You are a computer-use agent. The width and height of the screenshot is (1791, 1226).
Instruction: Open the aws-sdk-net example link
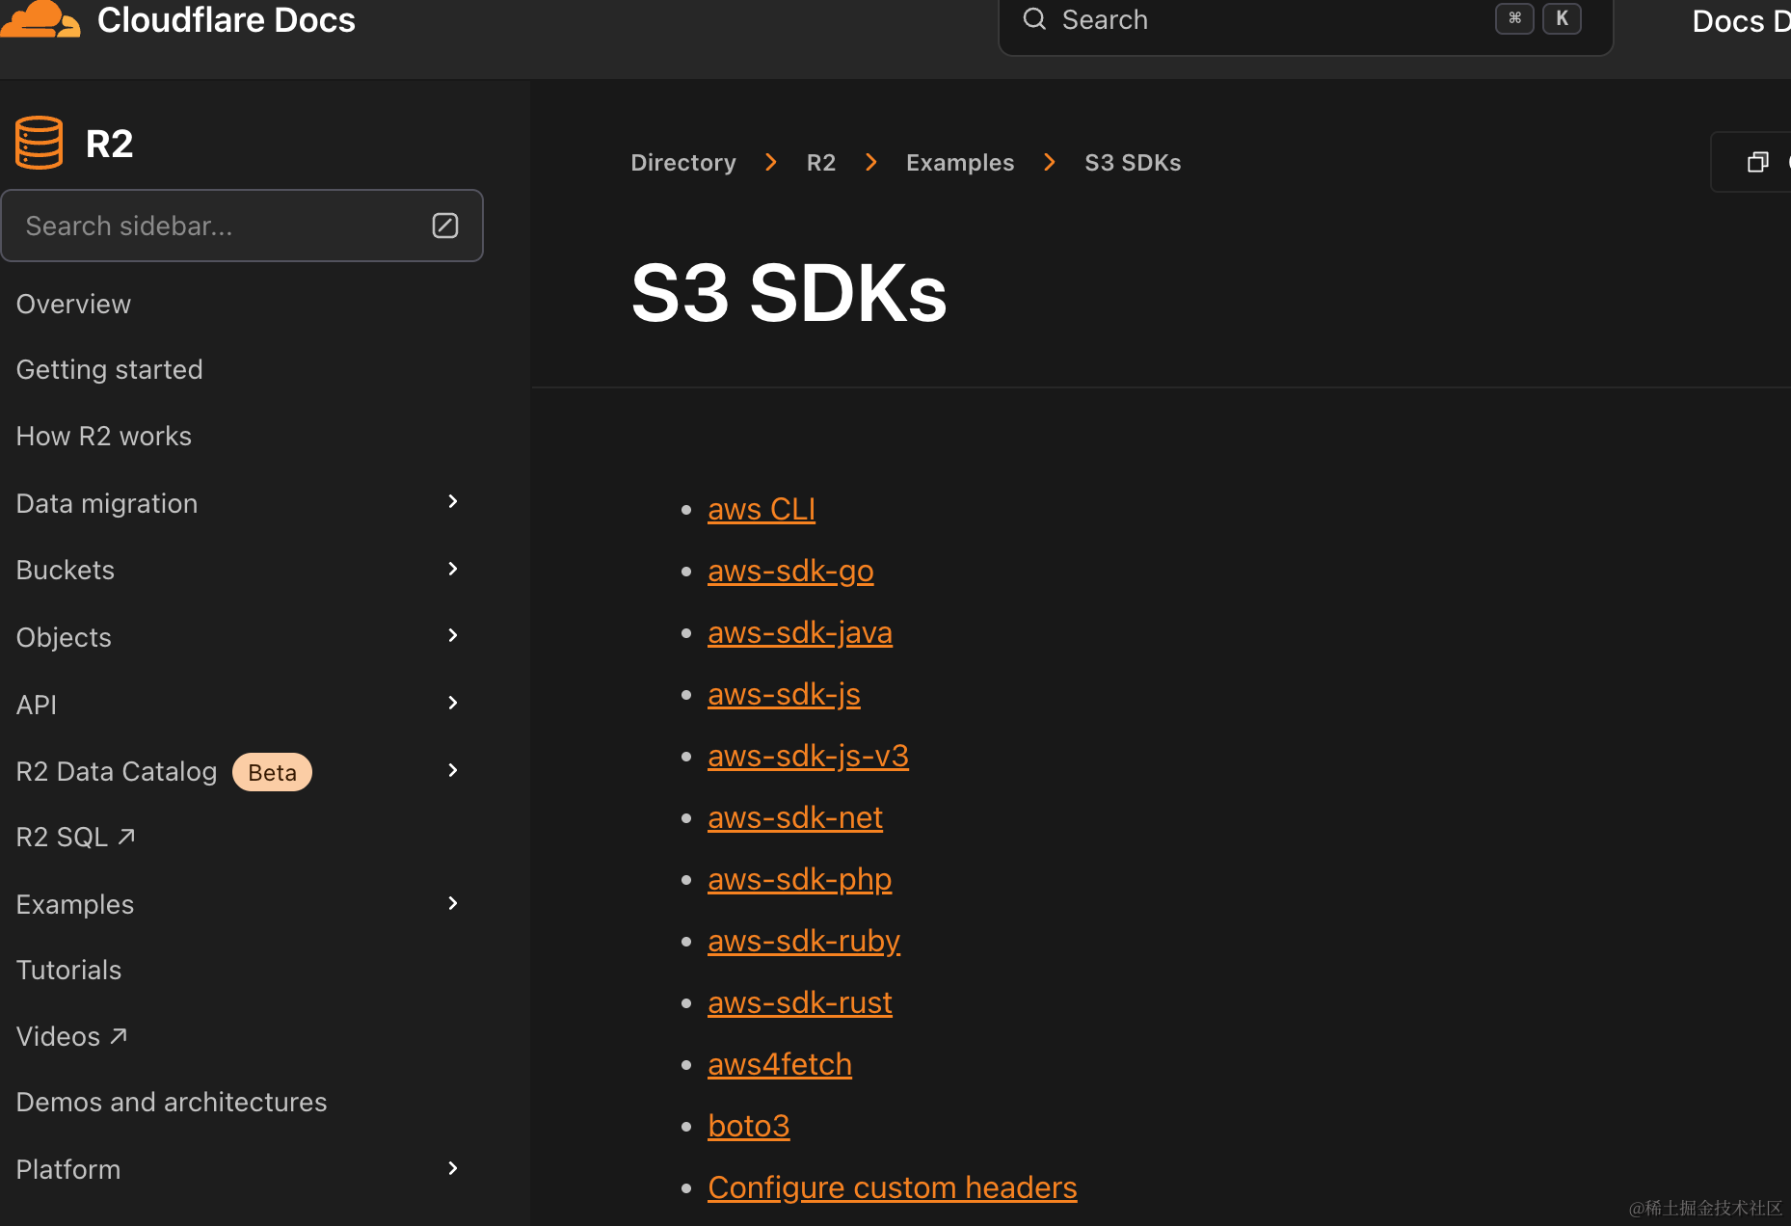pos(795,817)
